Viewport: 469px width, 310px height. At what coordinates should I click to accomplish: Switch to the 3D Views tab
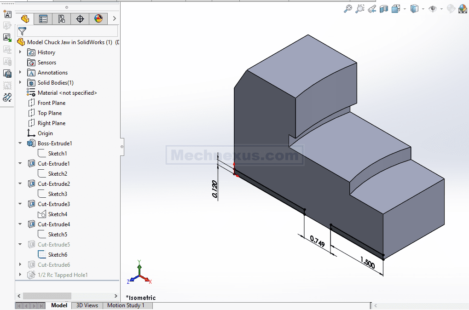coord(87,305)
